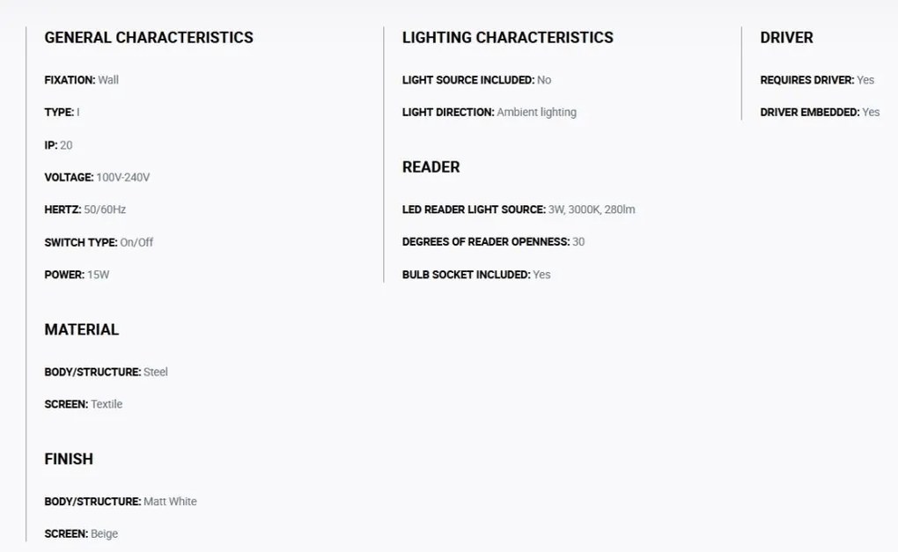
Task: Click the General Characteristics heading
Action: pyautogui.click(x=149, y=38)
